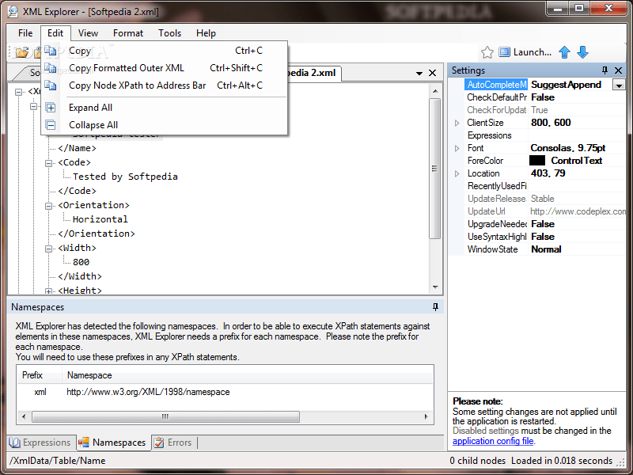Expand the ClientSize setting row
Screen dimensions: 633x475
(456, 123)
